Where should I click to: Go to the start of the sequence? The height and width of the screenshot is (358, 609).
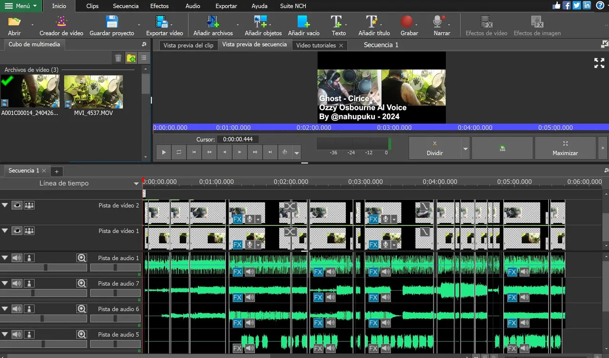[x=194, y=152]
